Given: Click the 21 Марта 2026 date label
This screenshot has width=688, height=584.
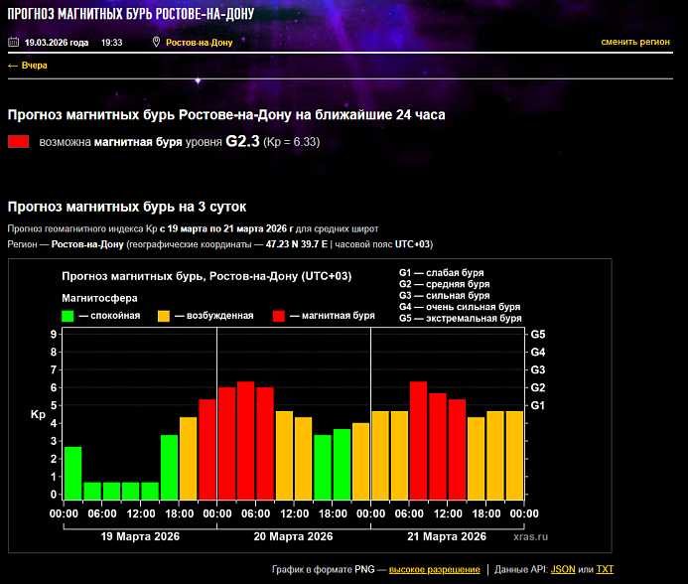Looking at the screenshot, I should tap(447, 536).
